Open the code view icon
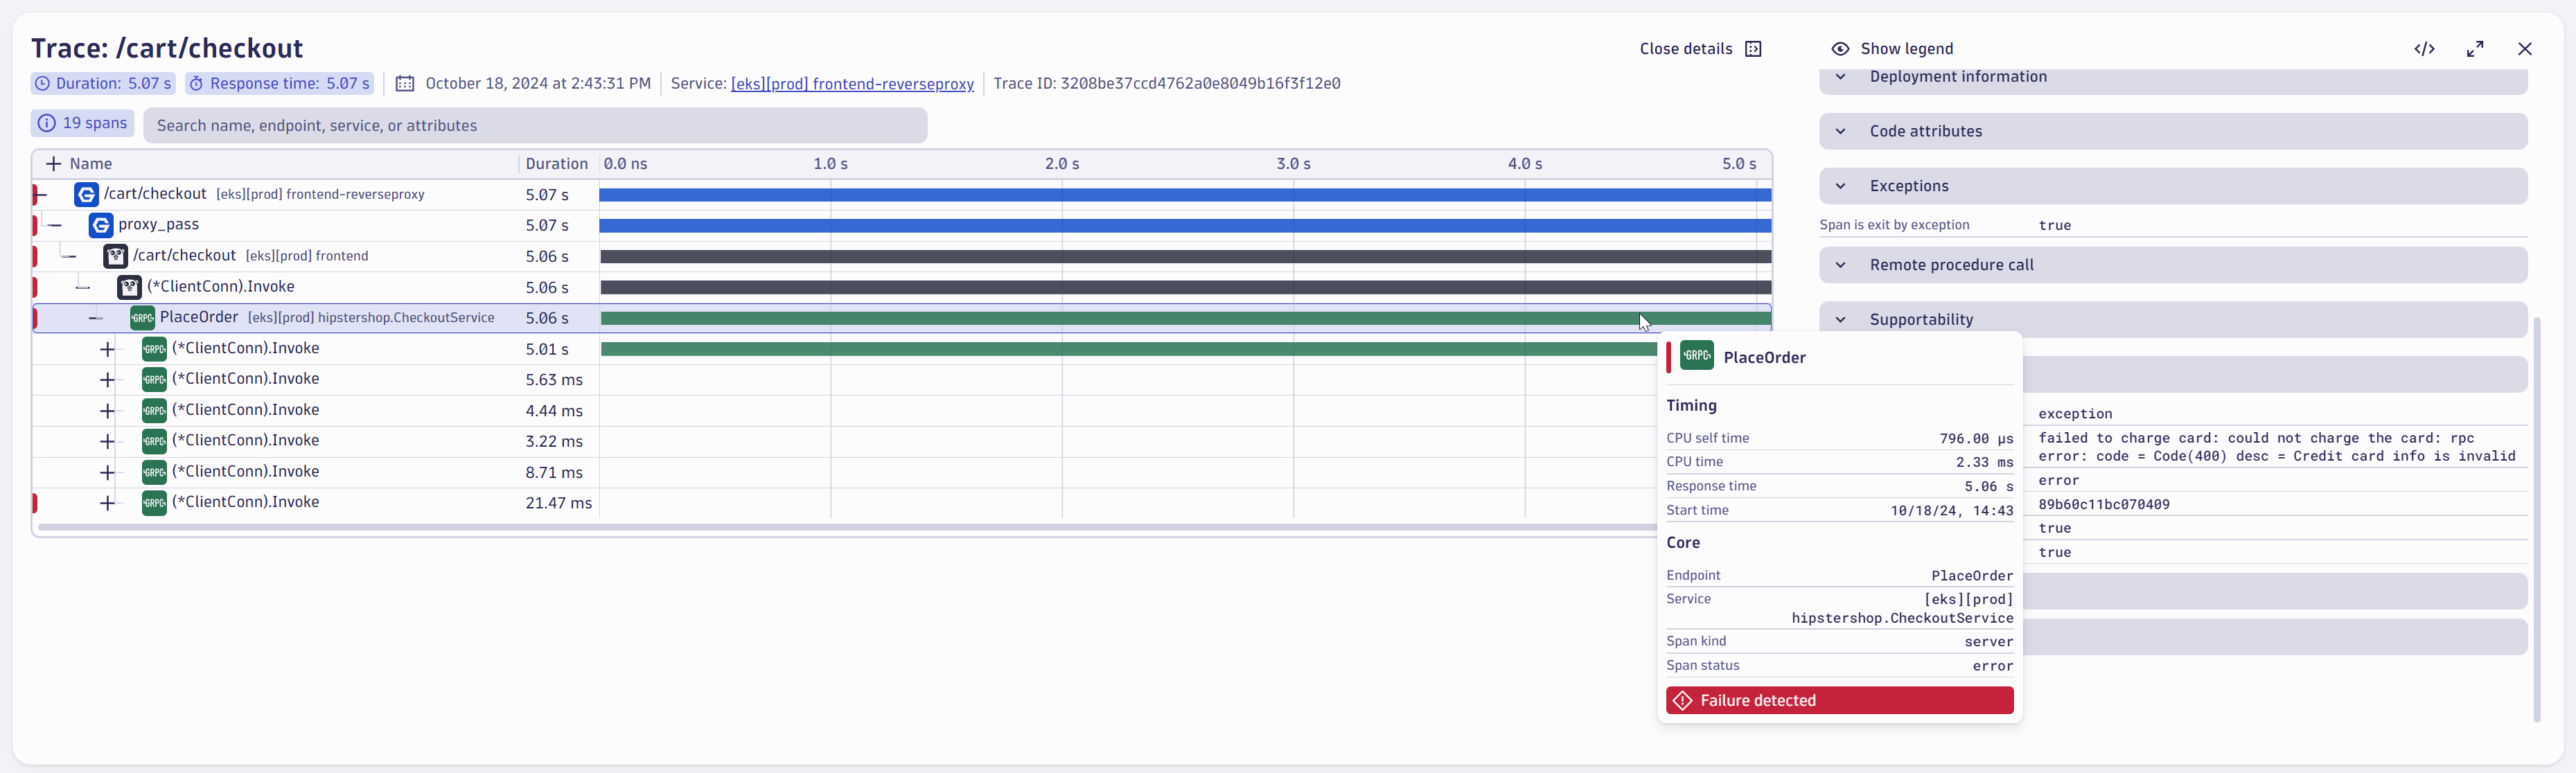The width and height of the screenshot is (2576, 773). (2424, 49)
